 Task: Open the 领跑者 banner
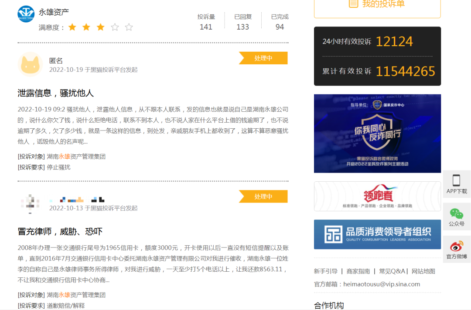click(377, 196)
